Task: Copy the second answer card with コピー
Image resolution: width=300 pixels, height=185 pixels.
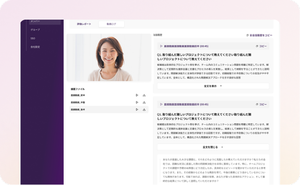Action: pyautogui.click(x=261, y=104)
